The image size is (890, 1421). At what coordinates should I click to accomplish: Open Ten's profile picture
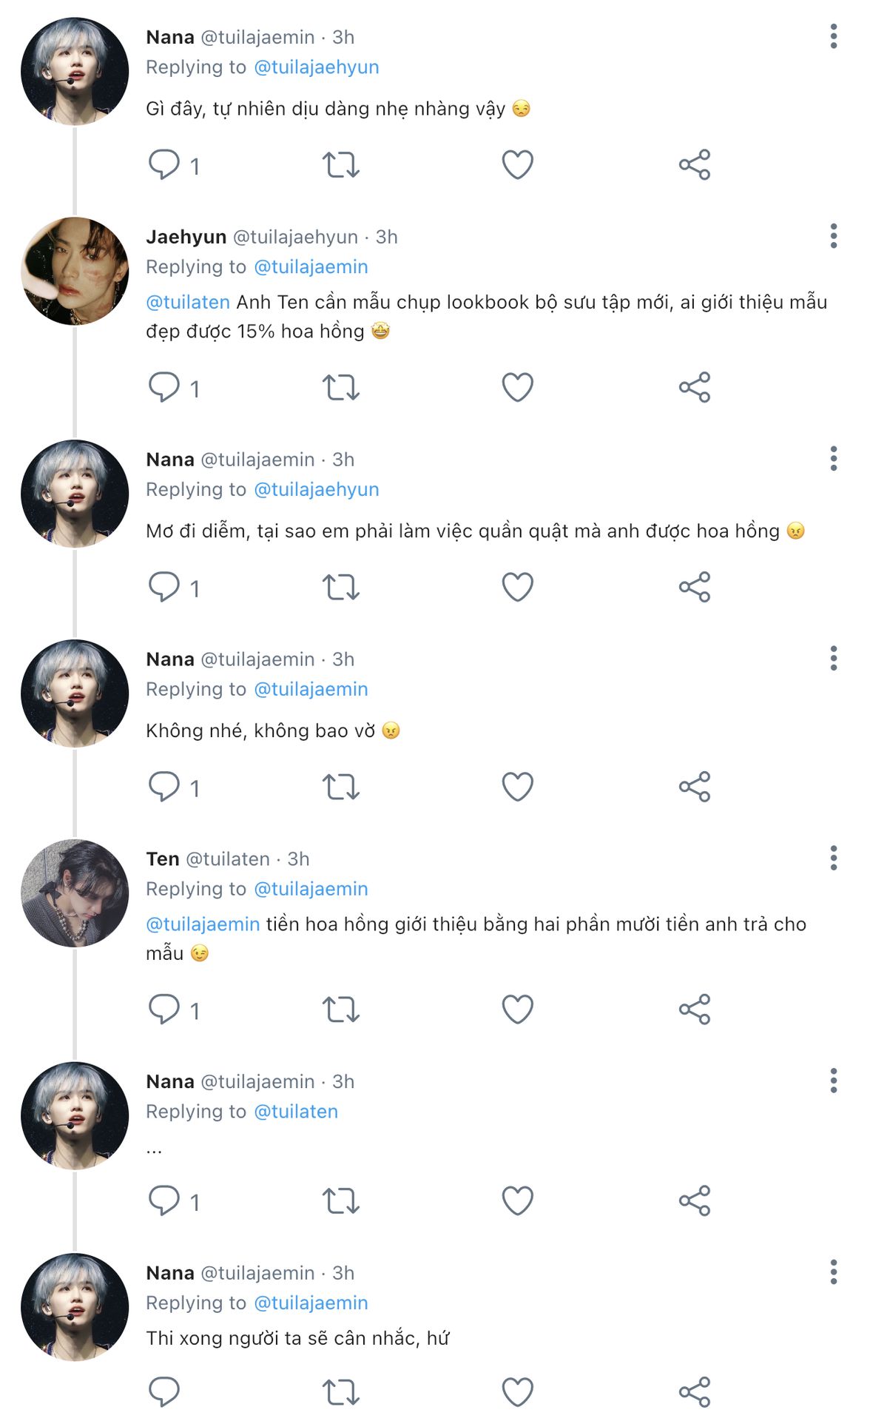coord(75,893)
